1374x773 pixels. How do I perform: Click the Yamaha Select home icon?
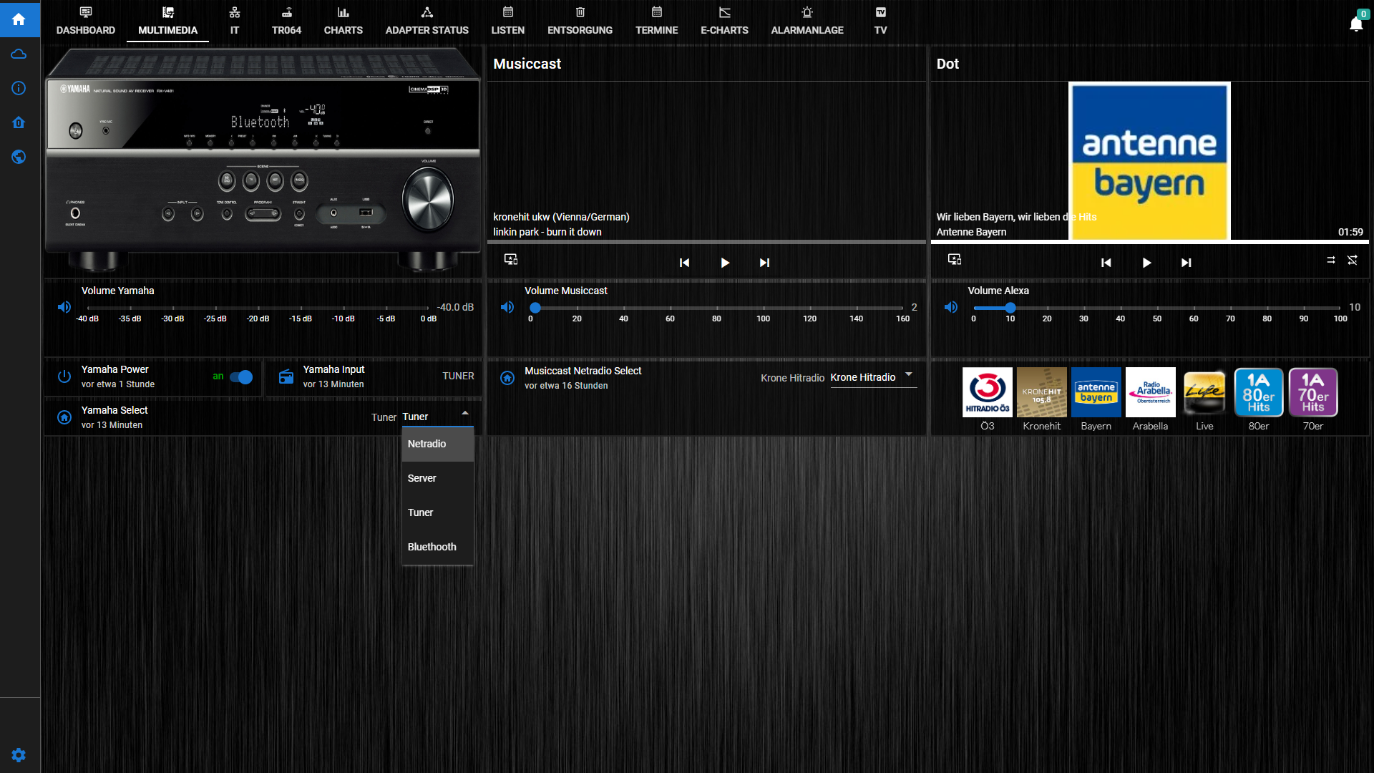[x=64, y=417]
